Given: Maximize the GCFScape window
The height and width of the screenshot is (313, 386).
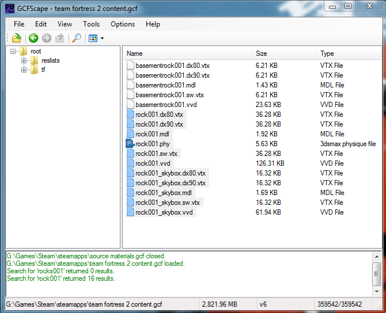Looking at the screenshot, I should click(x=348, y=6).
